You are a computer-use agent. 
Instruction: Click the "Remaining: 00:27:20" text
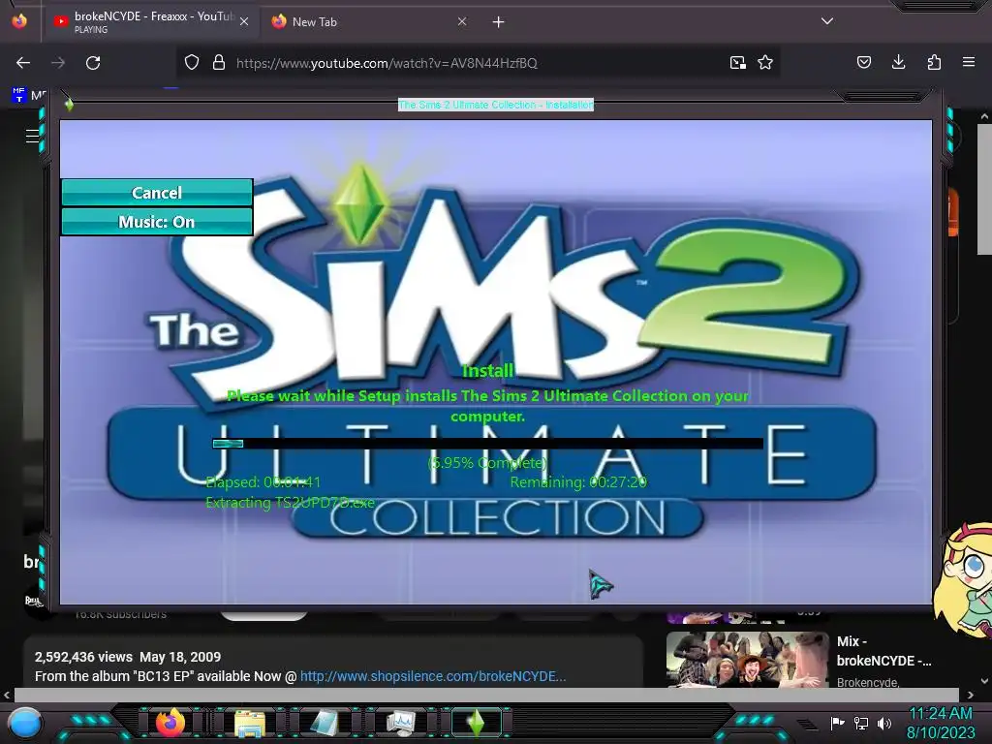(x=578, y=482)
